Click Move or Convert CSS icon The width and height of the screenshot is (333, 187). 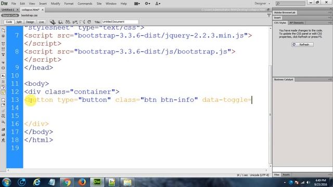tap(3, 122)
